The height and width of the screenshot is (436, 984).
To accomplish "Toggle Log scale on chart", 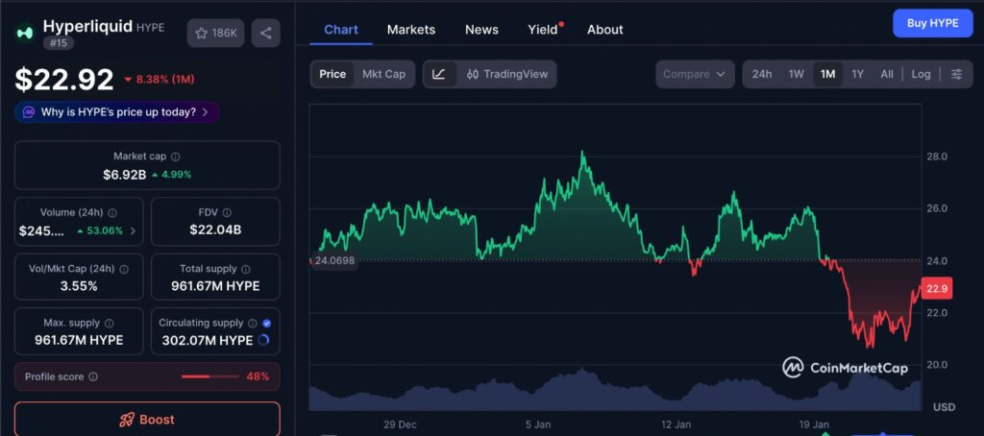I will click(x=921, y=74).
